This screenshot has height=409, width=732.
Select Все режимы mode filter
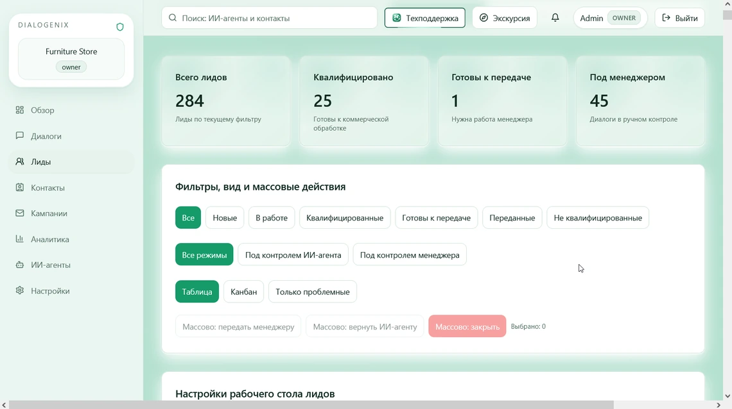pos(204,255)
